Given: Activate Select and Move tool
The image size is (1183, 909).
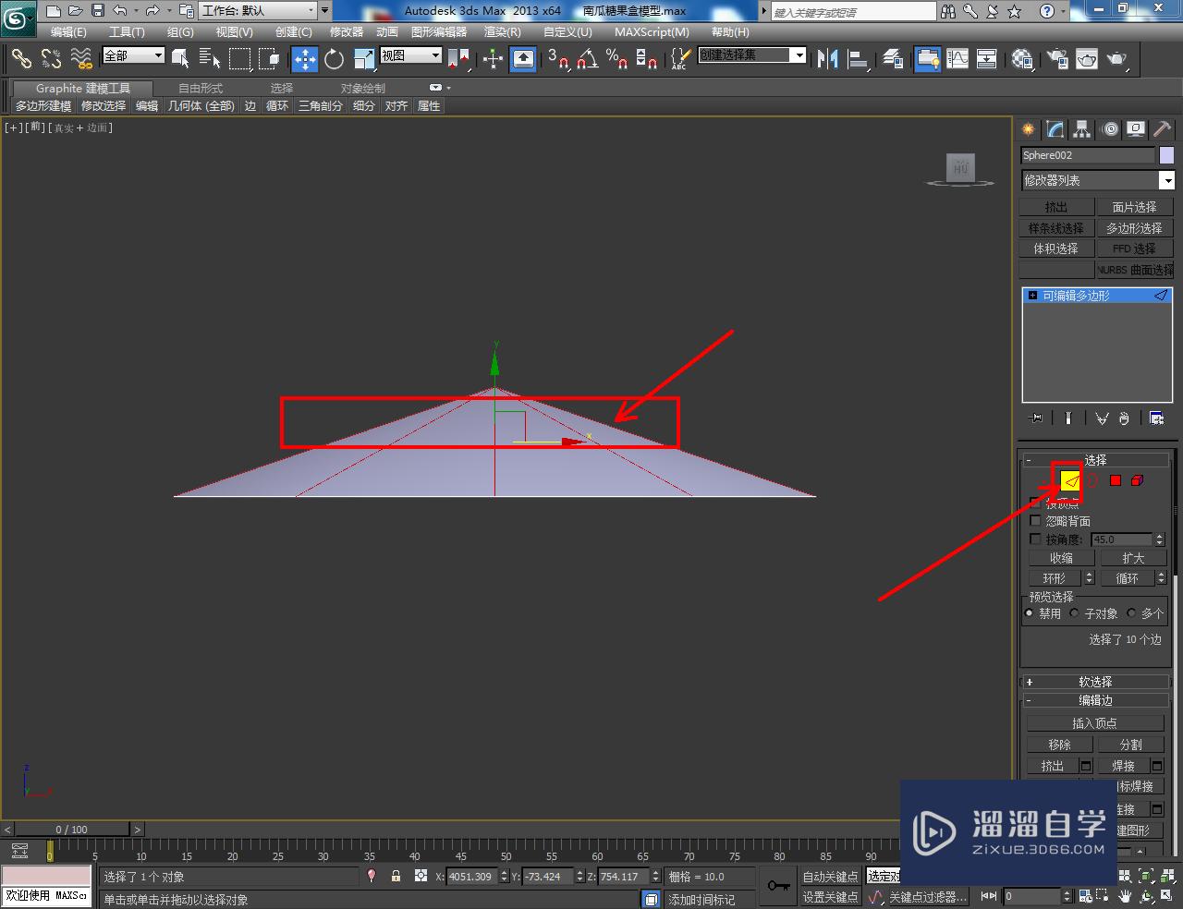Looking at the screenshot, I should (x=304, y=59).
